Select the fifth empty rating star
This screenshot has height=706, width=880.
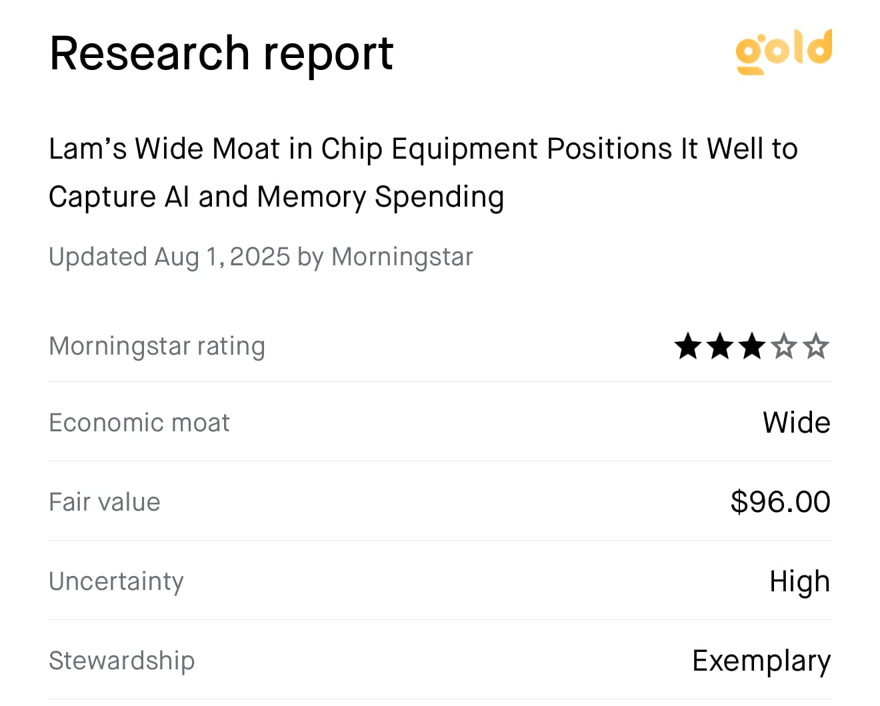[x=816, y=347]
